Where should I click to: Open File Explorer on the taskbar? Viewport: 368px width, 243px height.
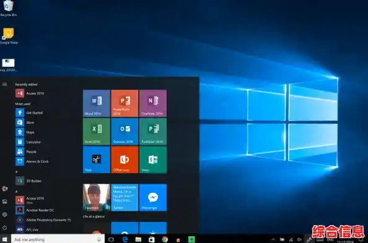[x=138, y=239]
